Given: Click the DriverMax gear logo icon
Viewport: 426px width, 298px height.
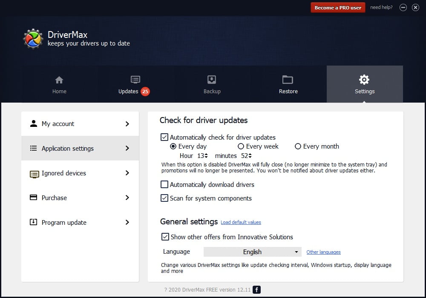Looking at the screenshot, I should point(33,39).
